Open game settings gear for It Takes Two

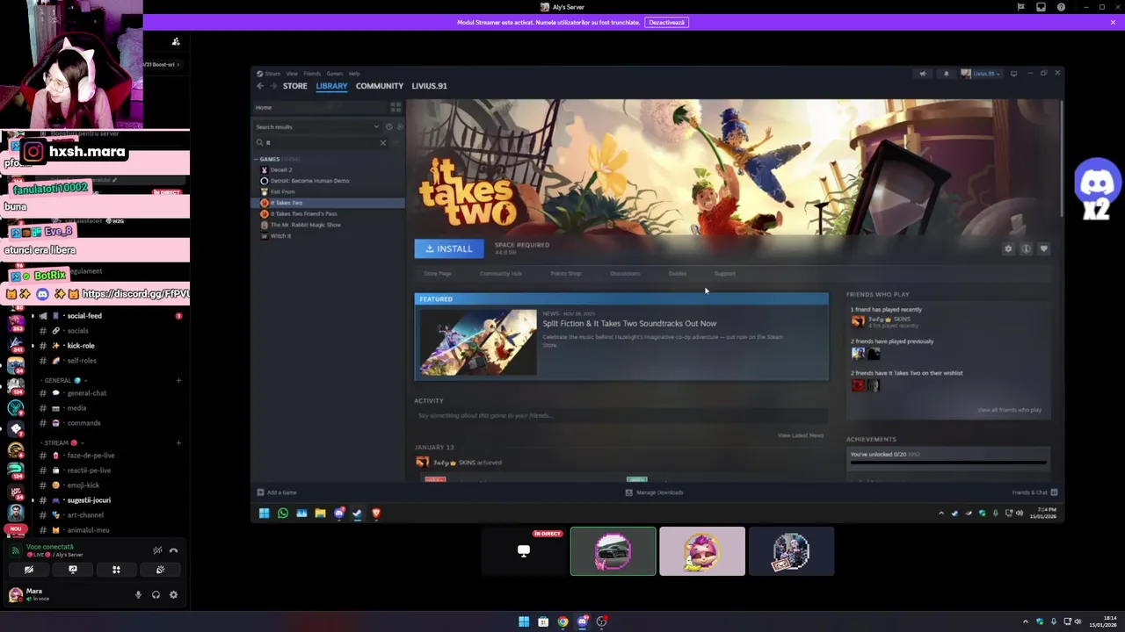tap(1008, 248)
